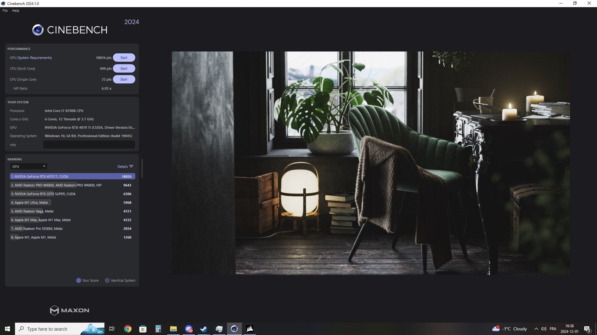
Task: Open Google Chrome from the taskbar
Action: coord(127,329)
